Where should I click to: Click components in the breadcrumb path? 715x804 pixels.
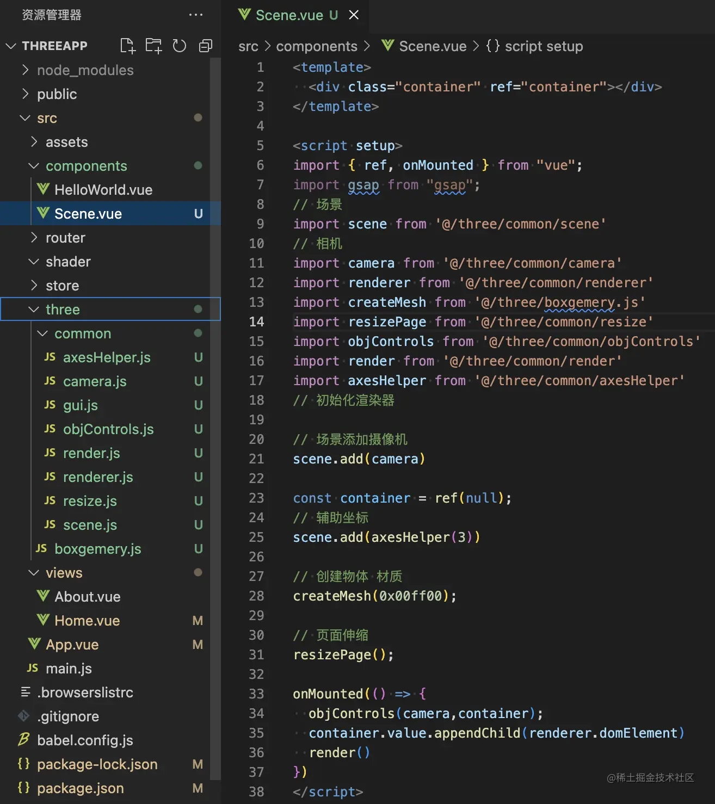click(317, 46)
